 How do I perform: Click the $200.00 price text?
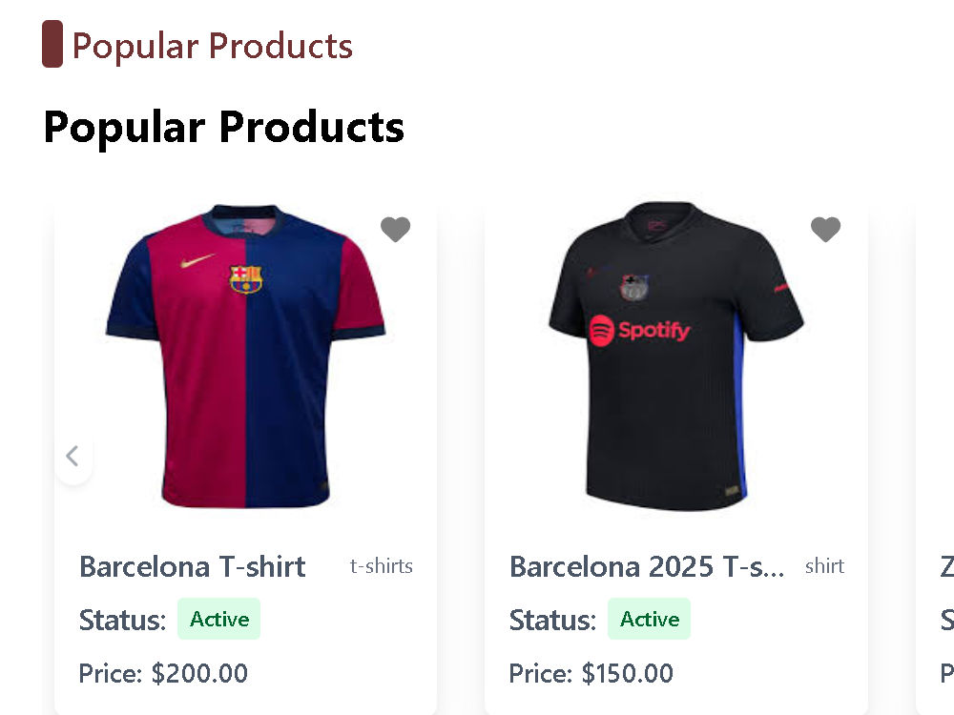199,673
